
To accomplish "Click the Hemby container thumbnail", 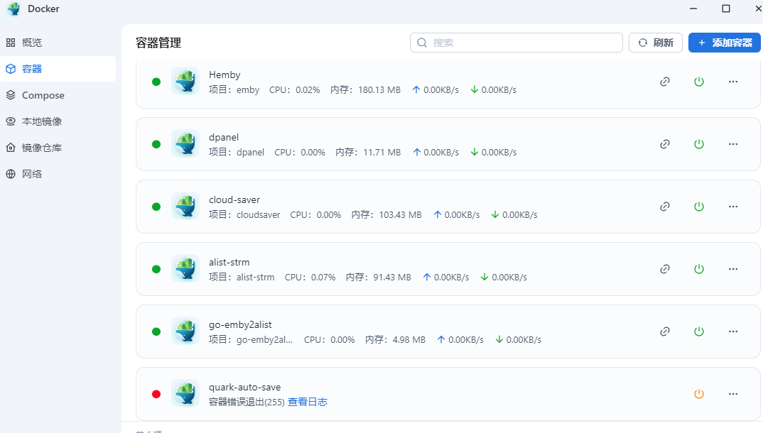I will pyautogui.click(x=185, y=81).
